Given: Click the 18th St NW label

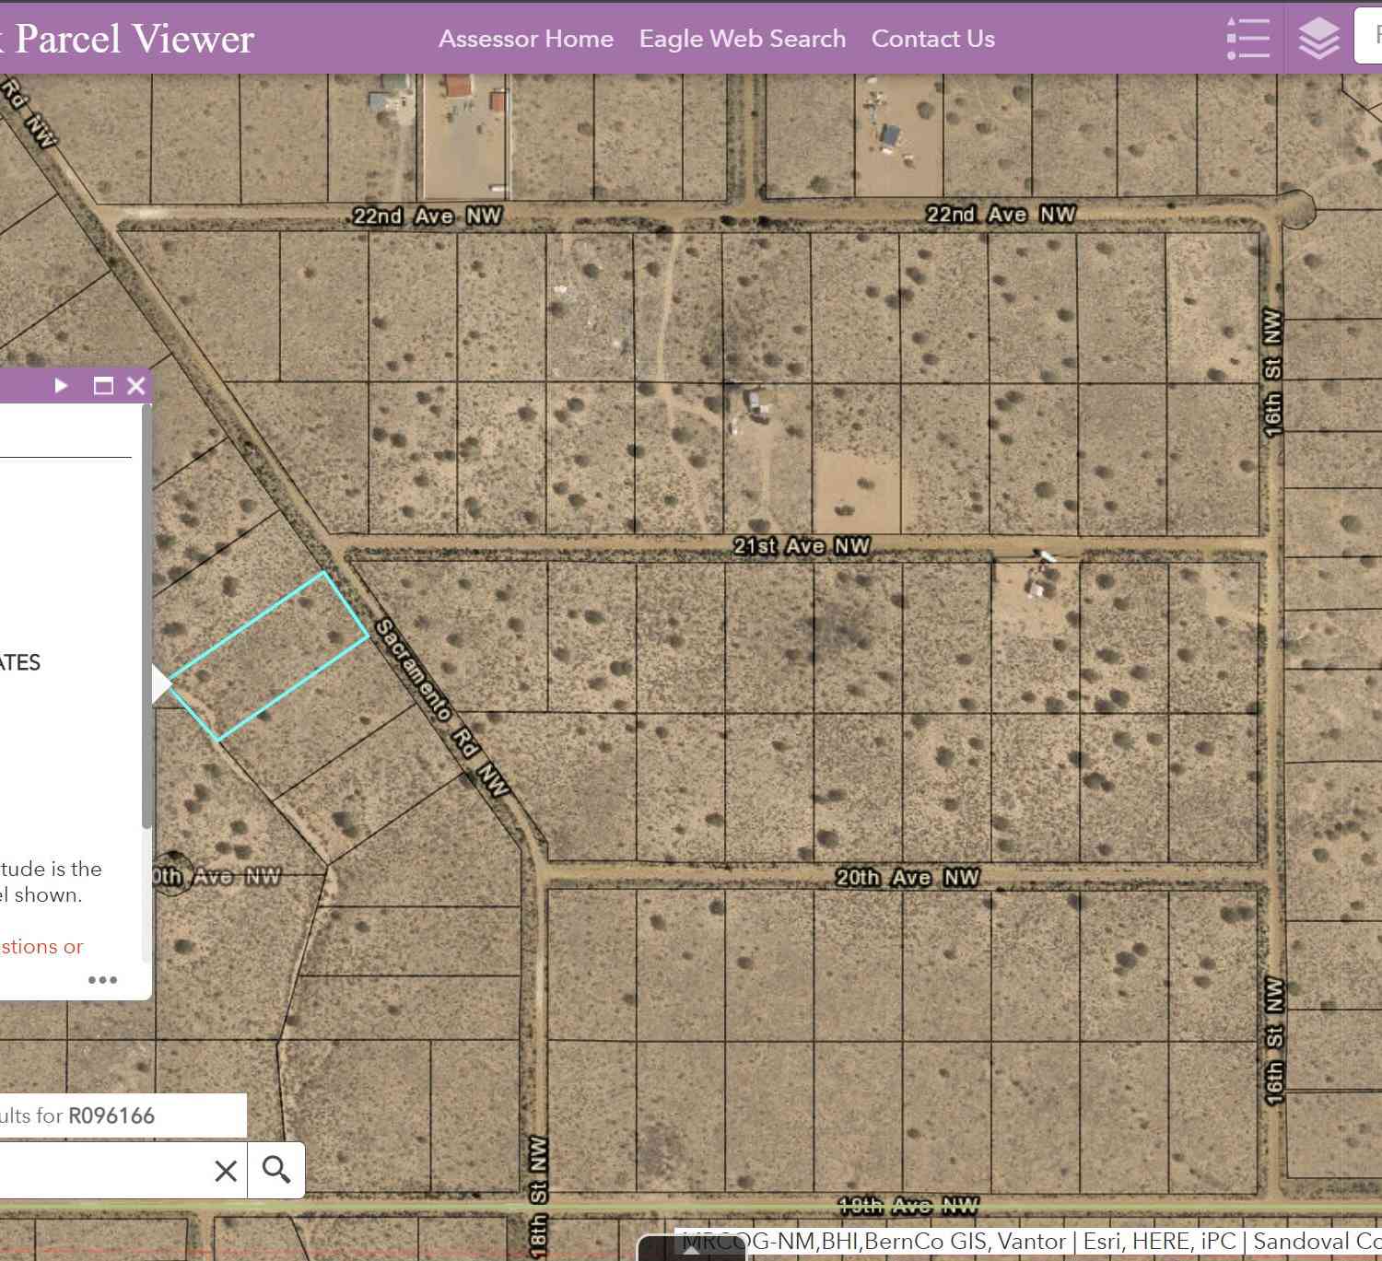Looking at the screenshot, I should [x=539, y=1196].
